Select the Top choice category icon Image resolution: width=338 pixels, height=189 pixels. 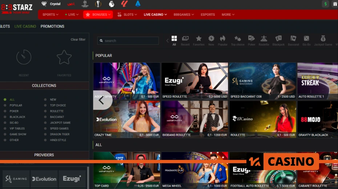[x=238, y=40]
